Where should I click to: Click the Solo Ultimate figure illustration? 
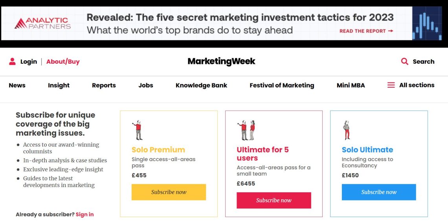[346, 130]
